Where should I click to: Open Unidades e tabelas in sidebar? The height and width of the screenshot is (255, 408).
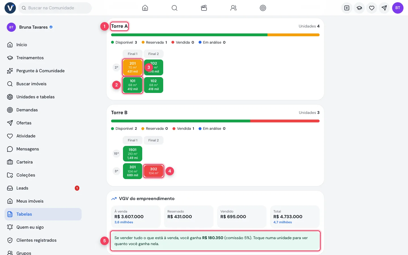(x=43, y=97)
